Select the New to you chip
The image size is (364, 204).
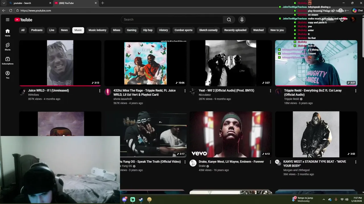[277, 30]
